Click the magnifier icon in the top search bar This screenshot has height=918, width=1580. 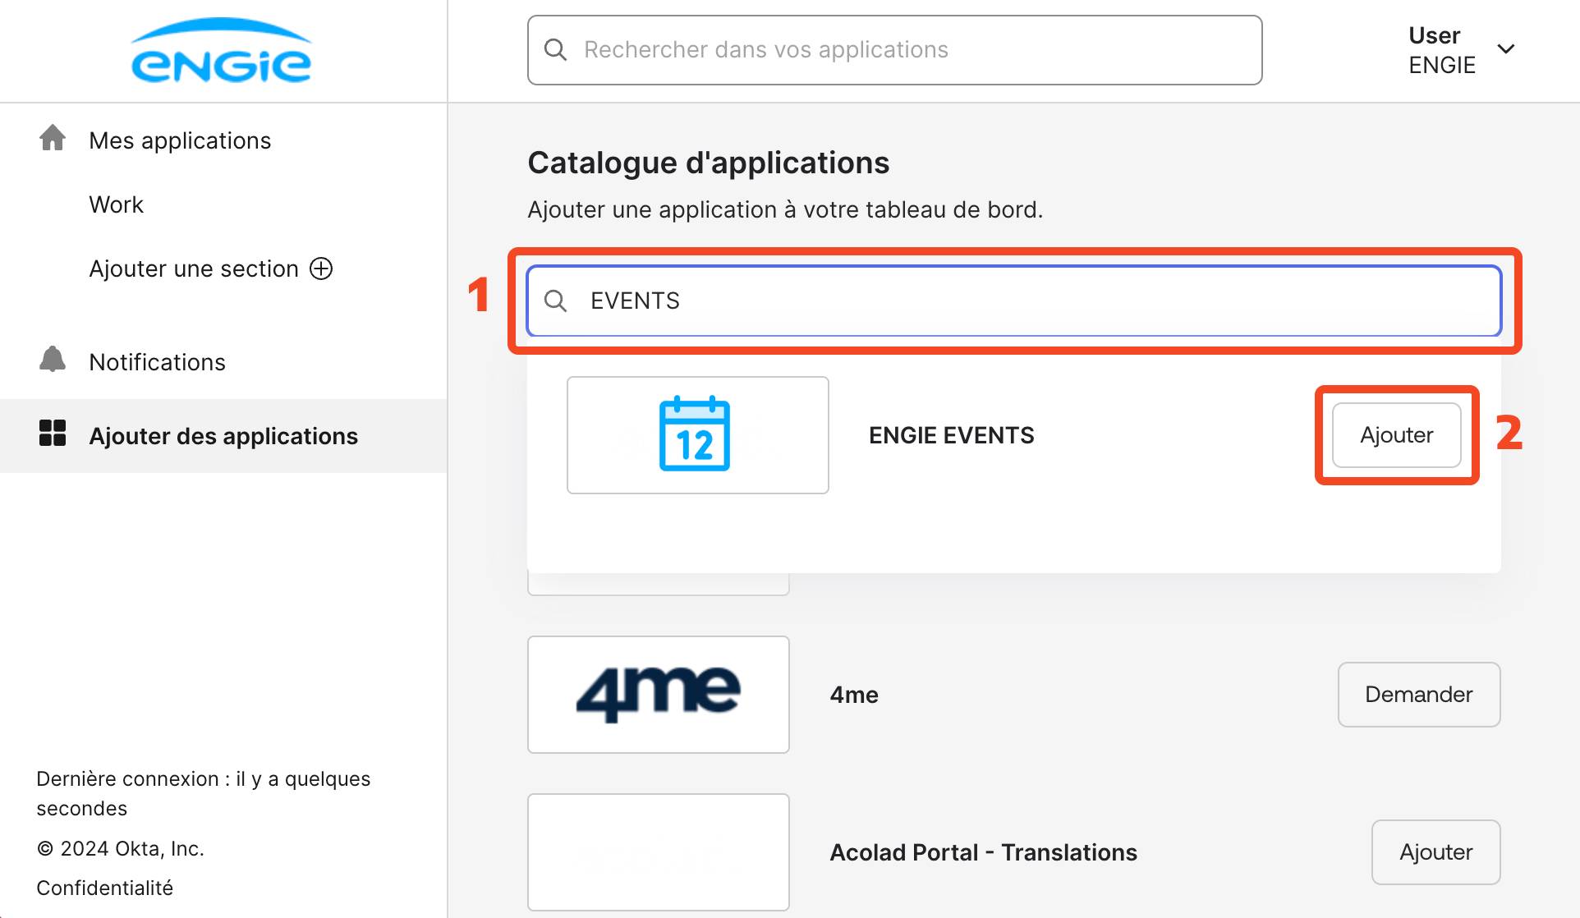click(556, 50)
